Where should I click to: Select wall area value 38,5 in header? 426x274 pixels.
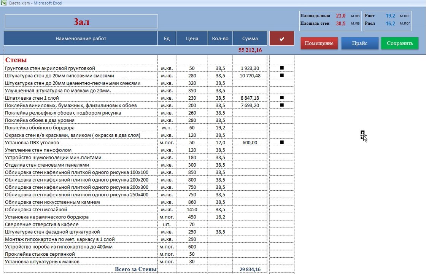[x=341, y=23]
